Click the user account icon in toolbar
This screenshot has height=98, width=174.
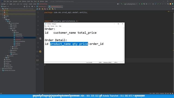[118, 4]
